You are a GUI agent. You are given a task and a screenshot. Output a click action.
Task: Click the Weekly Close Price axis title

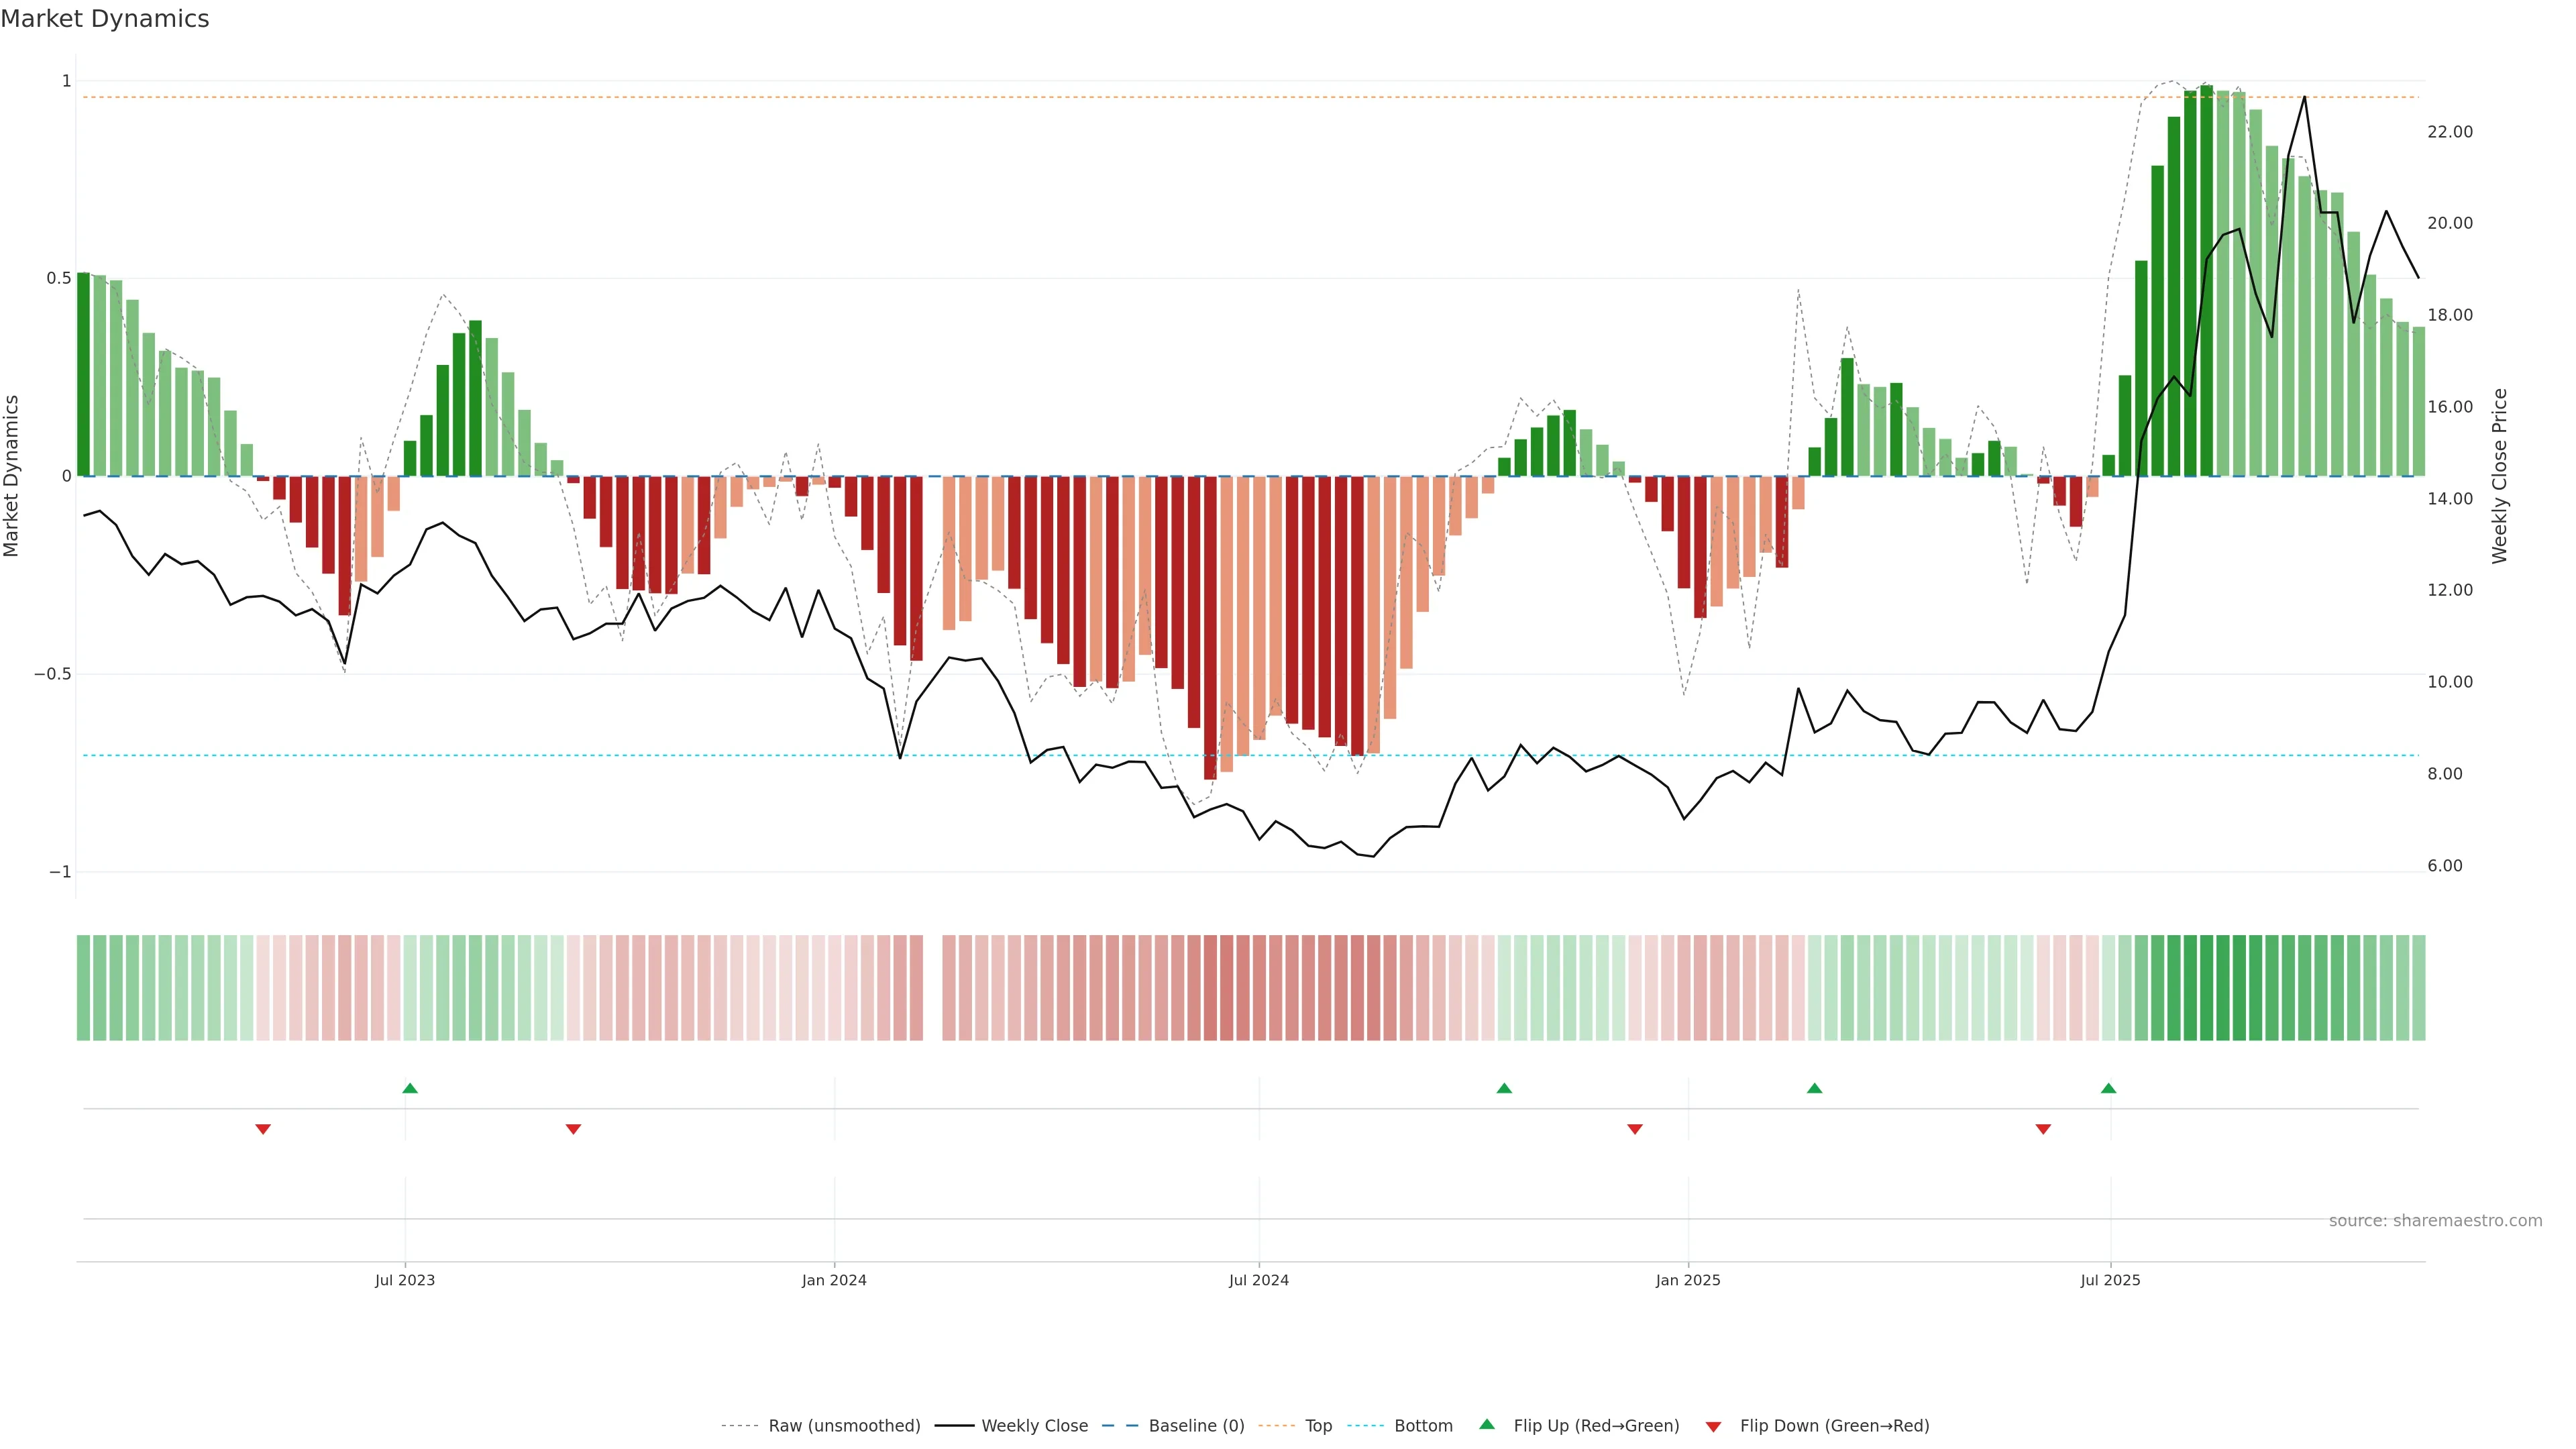2499,476
